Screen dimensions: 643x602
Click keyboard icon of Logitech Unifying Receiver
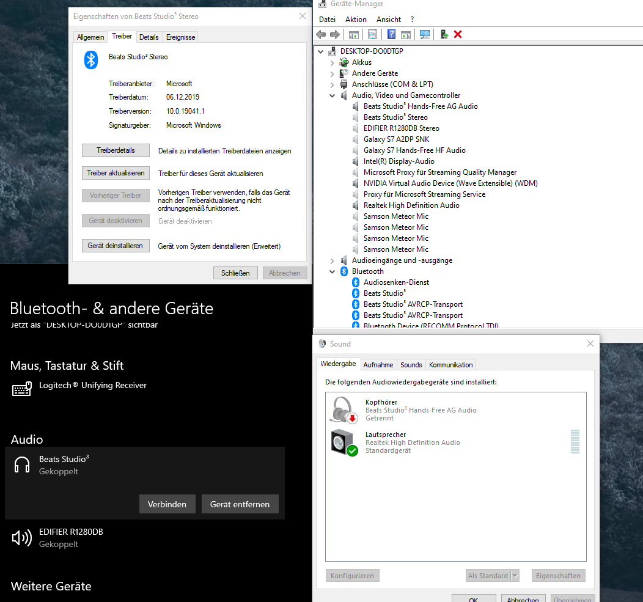click(x=22, y=389)
